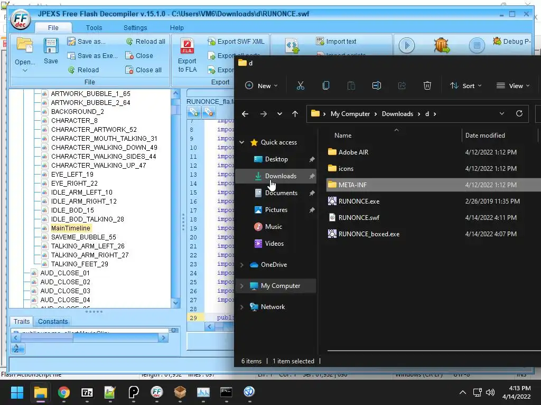
Task: Click Reload all in ribbon
Action: tap(145, 41)
